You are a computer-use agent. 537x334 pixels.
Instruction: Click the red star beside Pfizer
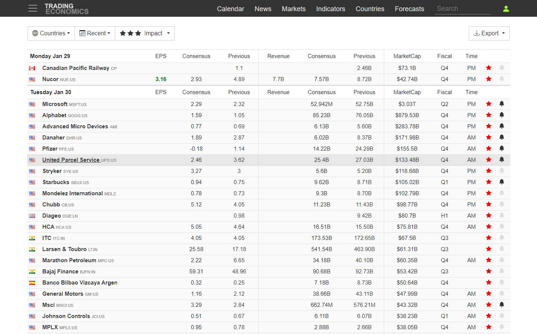coord(489,148)
